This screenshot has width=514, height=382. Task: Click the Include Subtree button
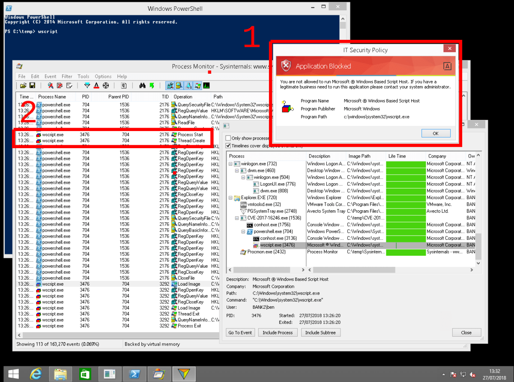coord(320,332)
